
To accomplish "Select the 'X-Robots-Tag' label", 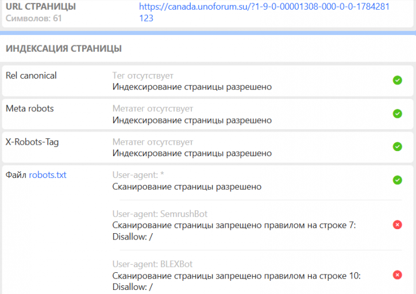I will point(32,142).
